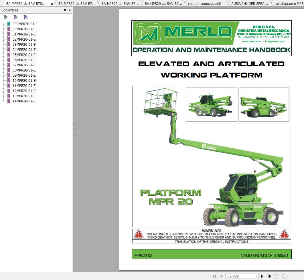Select bookmark 14MPR20-01-E
This screenshot has height=280, width=304.
(23, 101)
